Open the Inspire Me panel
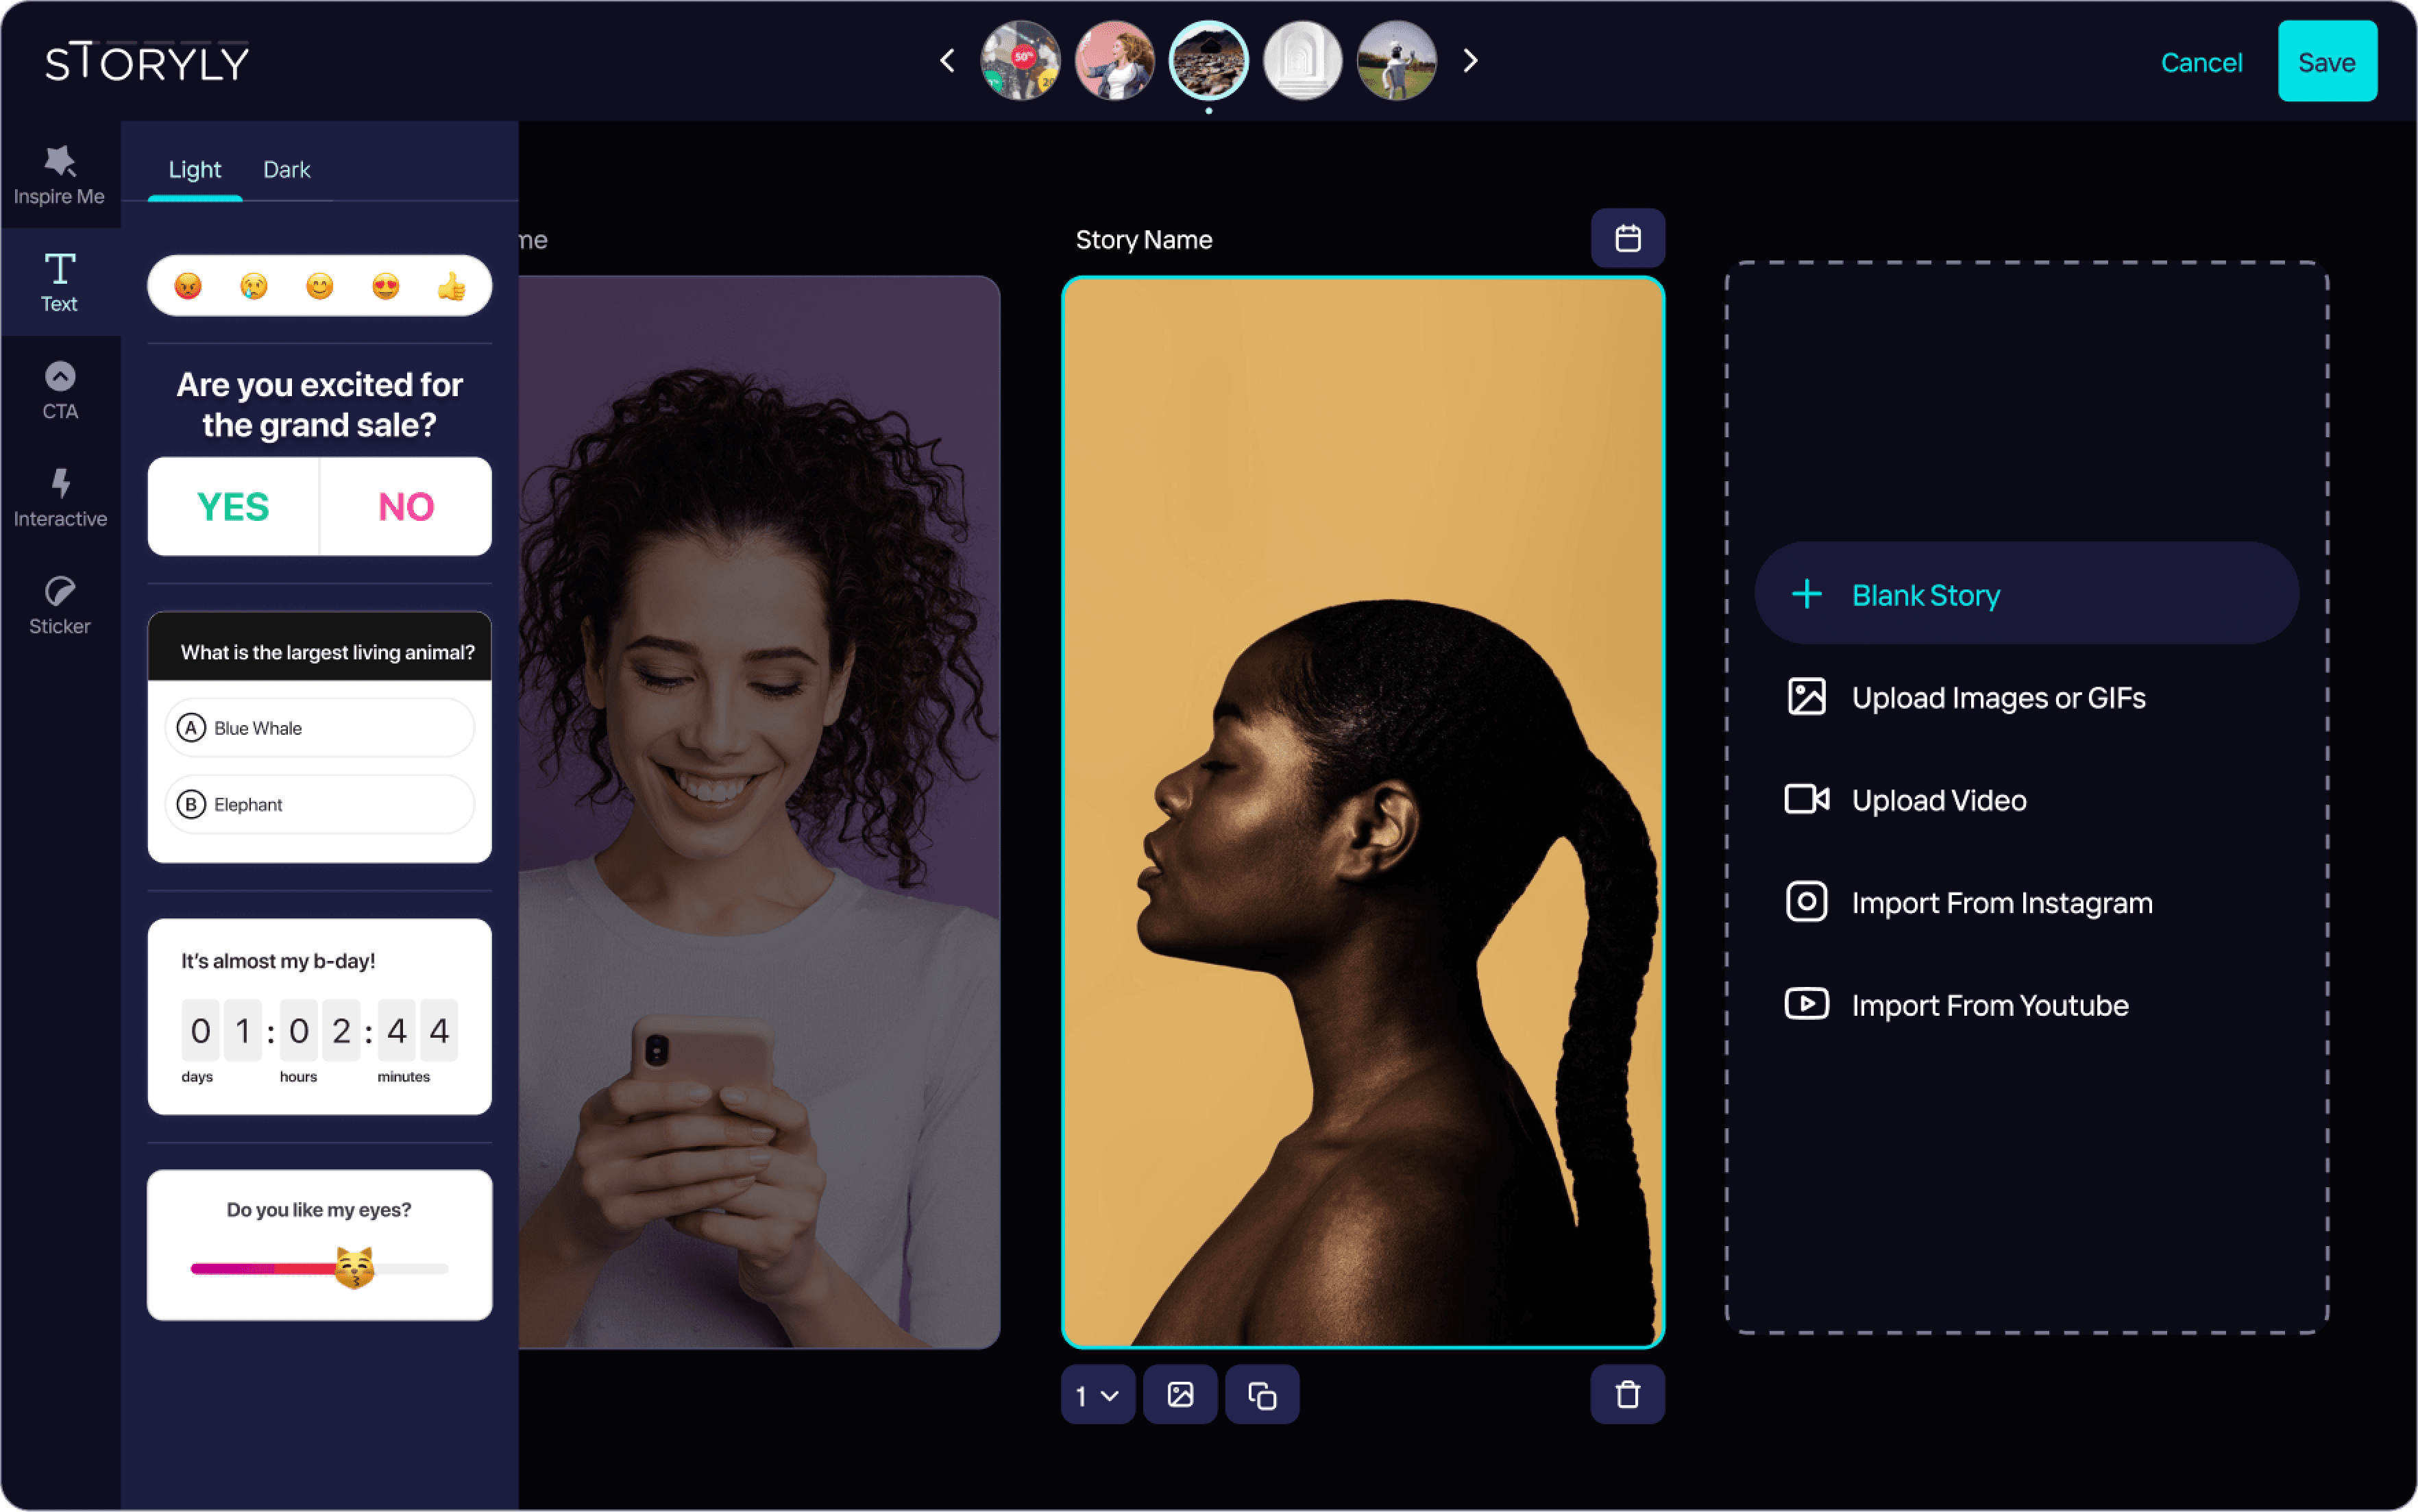 [59, 175]
